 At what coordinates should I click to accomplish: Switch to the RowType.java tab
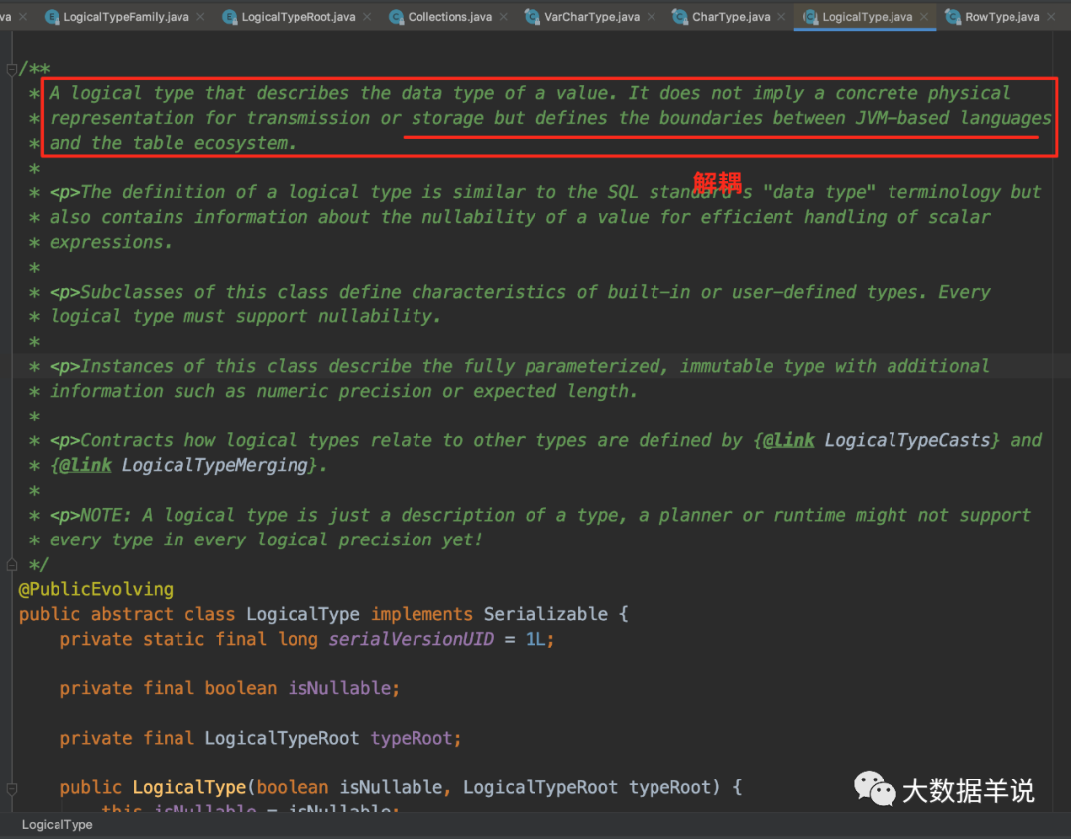click(1002, 17)
